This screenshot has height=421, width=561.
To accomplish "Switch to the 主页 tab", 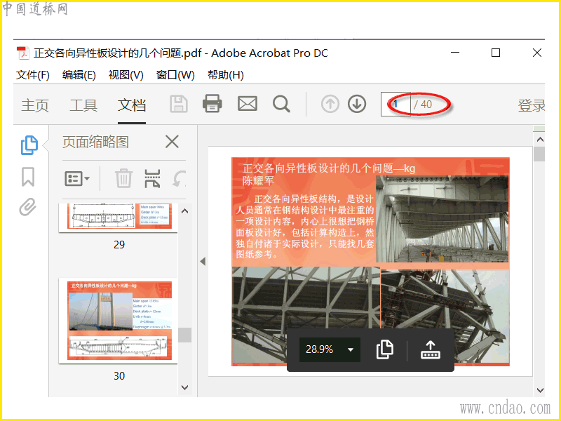I will tap(35, 105).
